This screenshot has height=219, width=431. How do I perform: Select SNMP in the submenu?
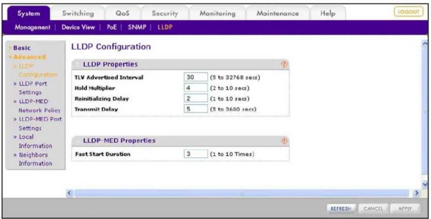coord(137,27)
